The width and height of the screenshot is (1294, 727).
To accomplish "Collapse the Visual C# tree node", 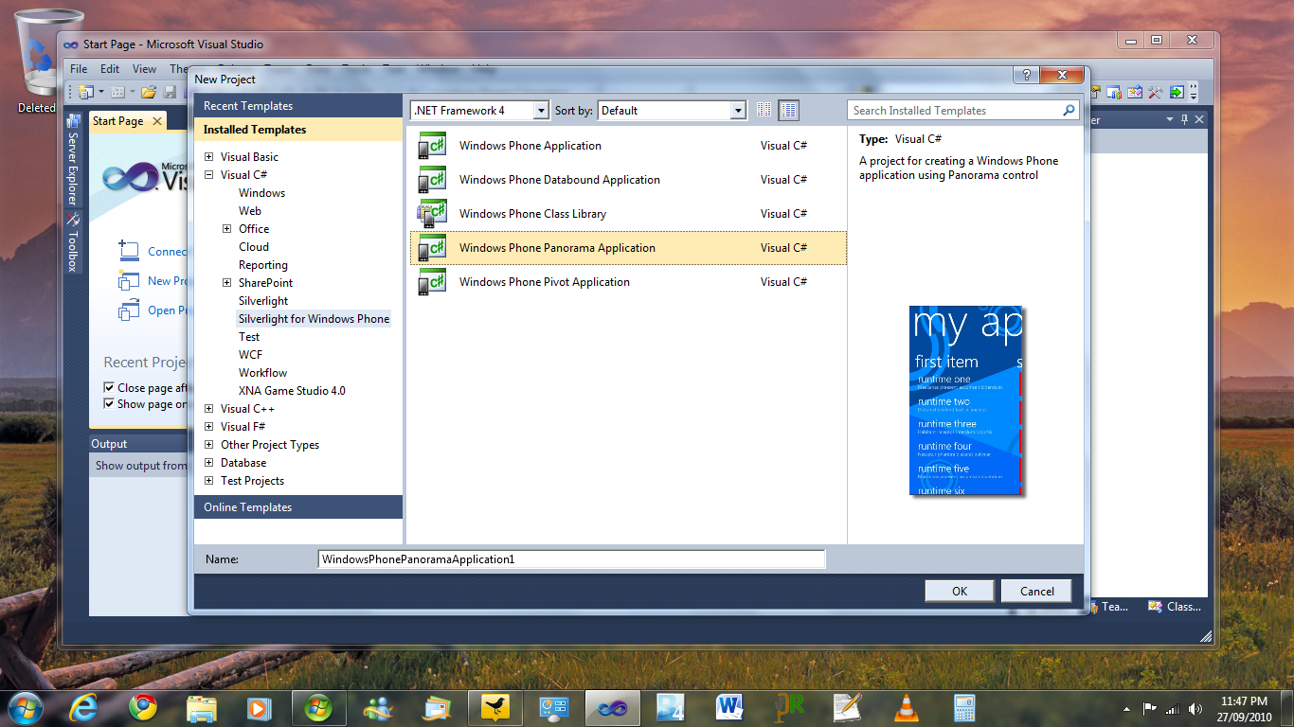I will pos(209,175).
